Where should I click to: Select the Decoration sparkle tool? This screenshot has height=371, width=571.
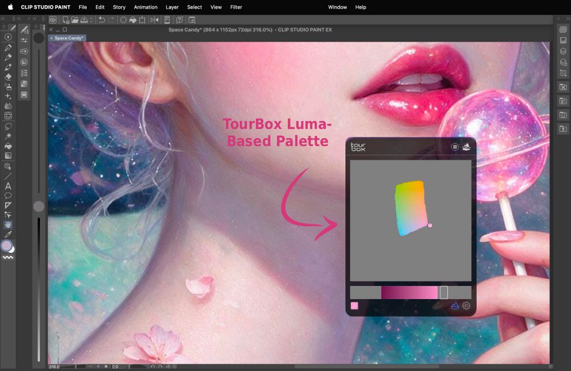8,96
